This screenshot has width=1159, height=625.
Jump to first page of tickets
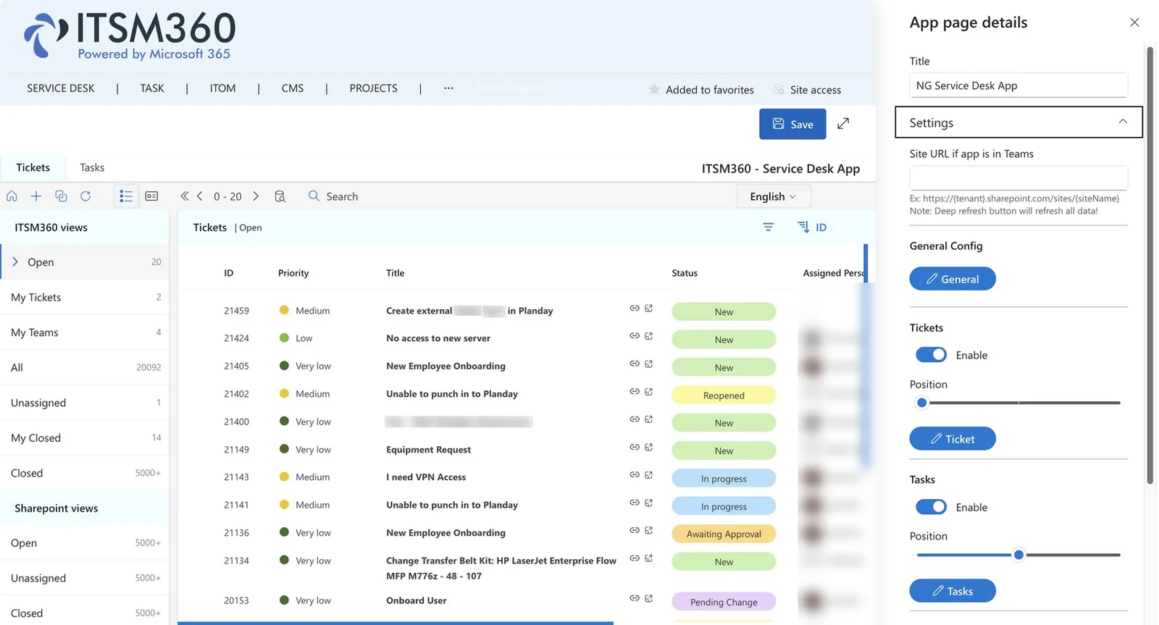click(185, 196)
